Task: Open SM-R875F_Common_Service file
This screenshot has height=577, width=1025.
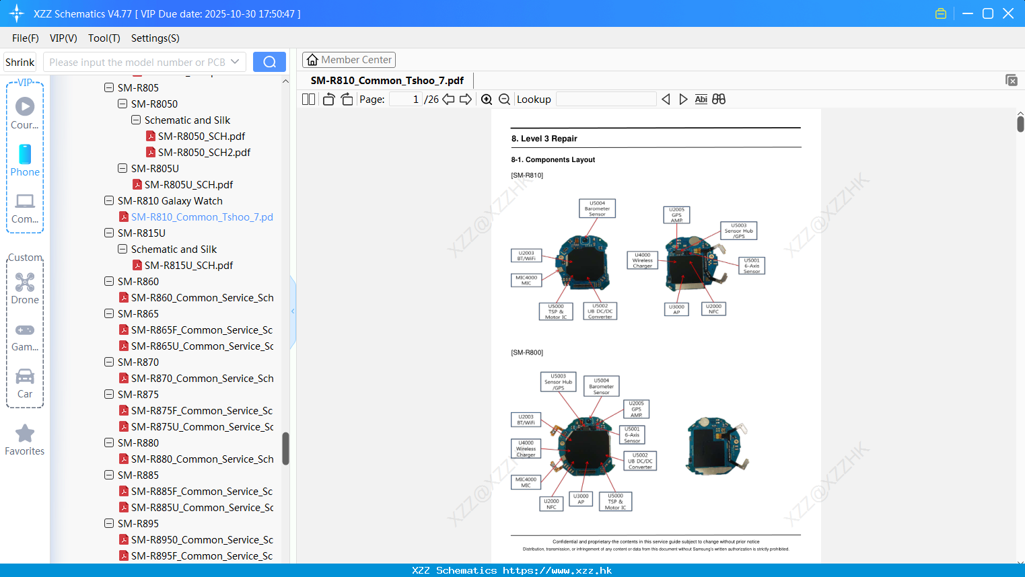Action: tap(202, 410)
